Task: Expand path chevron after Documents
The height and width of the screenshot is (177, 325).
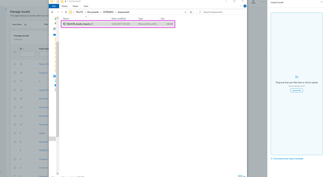Action: tap(101, 12)
